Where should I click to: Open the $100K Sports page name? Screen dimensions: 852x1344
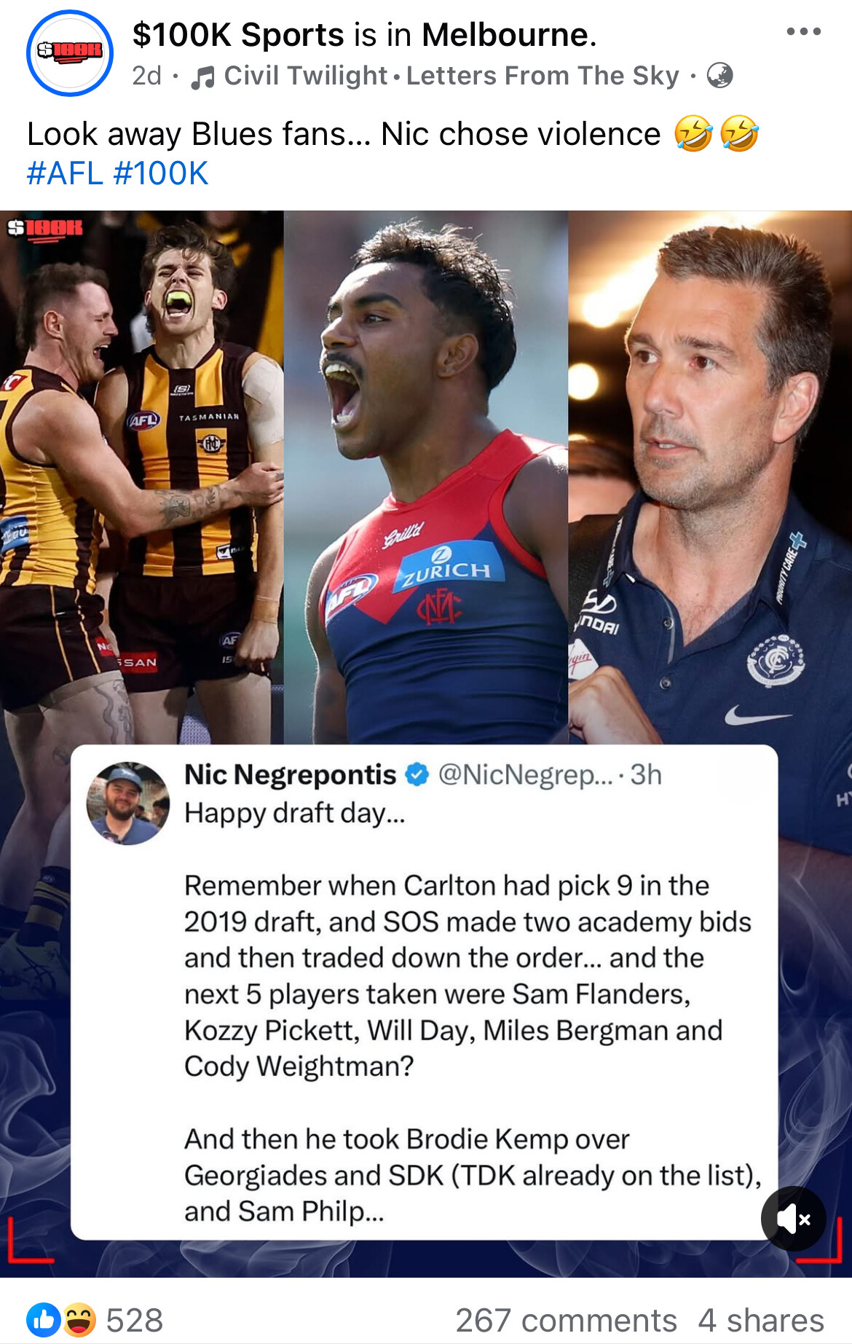tap(238, 34)
